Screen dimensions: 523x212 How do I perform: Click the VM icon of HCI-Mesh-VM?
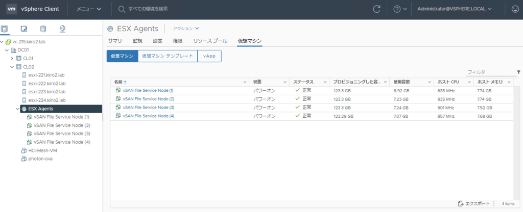24,150
